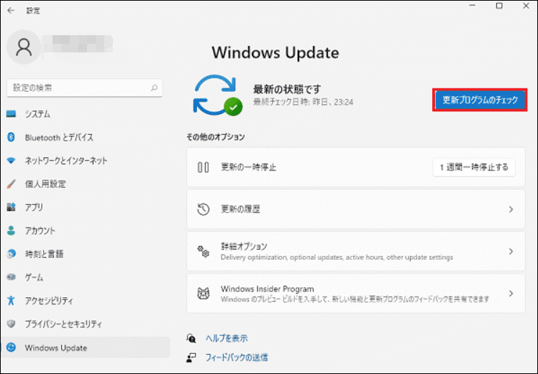Select アカウント in sidebar
The width and height of the screenshot is (538, 374).
click(x=85, y=230)
